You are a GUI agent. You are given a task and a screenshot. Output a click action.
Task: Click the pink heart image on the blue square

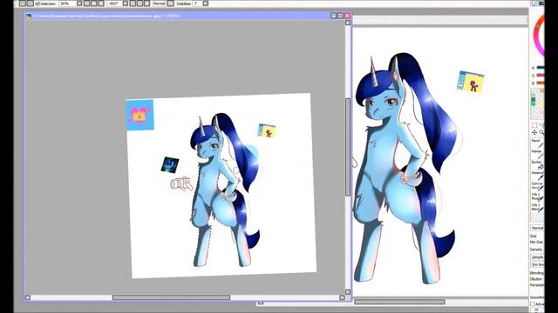(x=139, y=116)
